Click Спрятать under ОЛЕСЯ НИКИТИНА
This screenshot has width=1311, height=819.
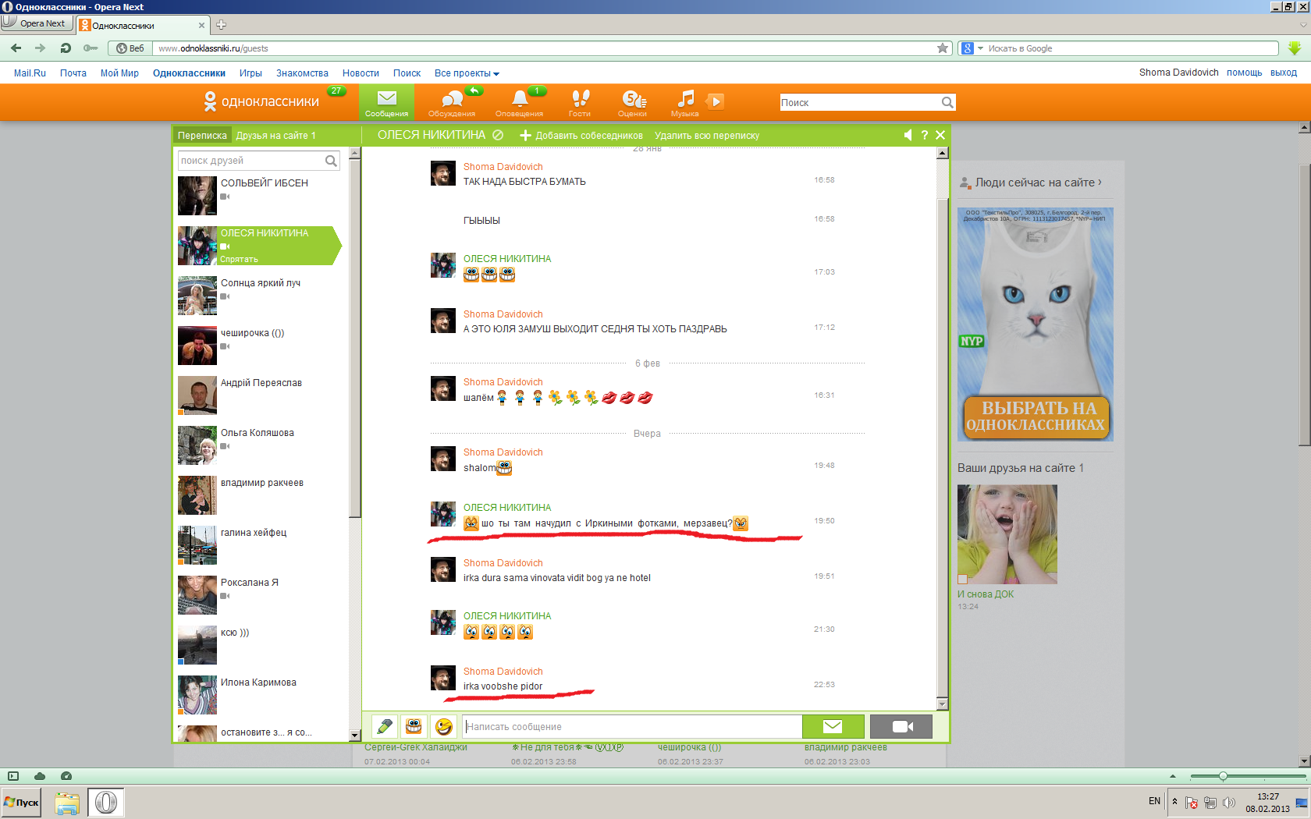(239, 259)
